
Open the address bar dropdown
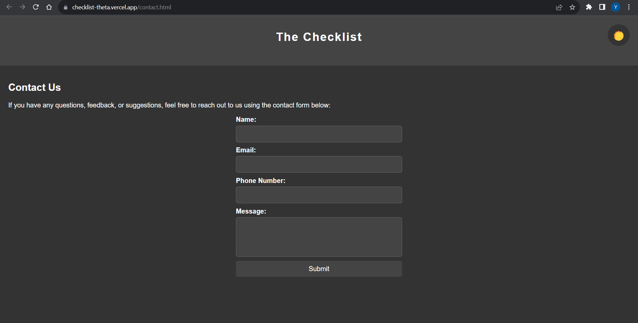[x=299, y=7]
